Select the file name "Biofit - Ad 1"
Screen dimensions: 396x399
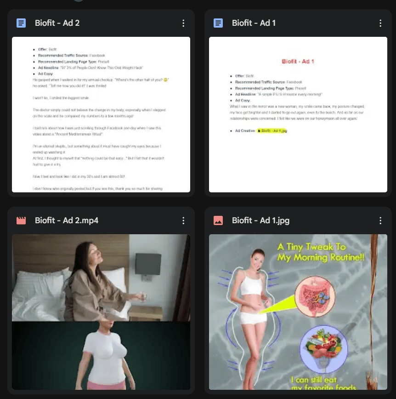coord(254,23)
